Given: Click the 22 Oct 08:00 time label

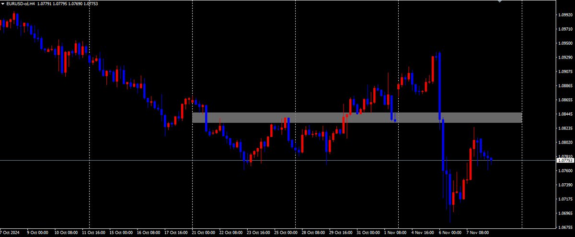Looking at the screenshot, I should tap(231, 232).
